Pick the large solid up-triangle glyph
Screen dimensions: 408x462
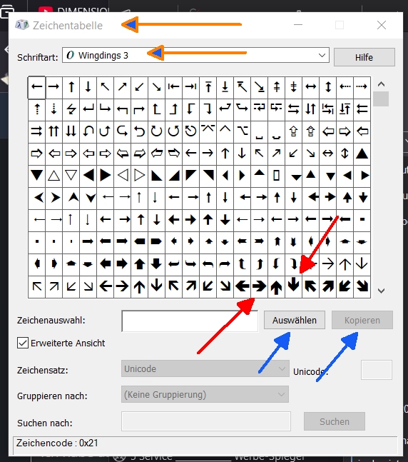pyautogui.click(x=362, y=154)
